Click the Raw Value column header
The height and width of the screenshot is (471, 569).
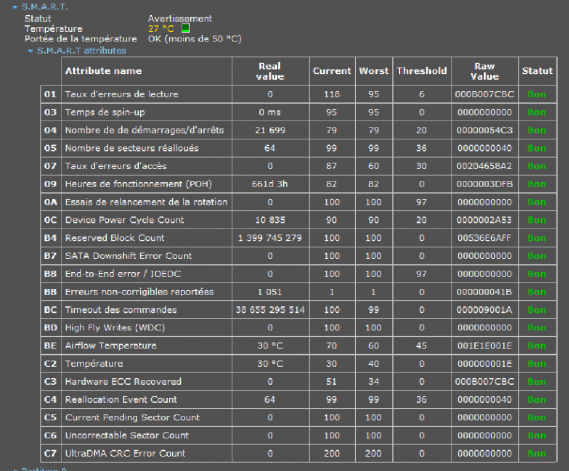(485, 71)
